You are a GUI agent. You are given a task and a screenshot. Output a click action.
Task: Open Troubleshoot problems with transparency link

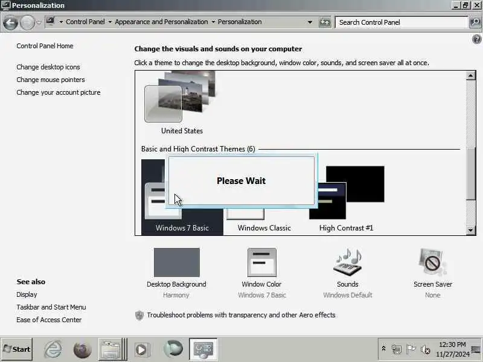pos(241,315)
